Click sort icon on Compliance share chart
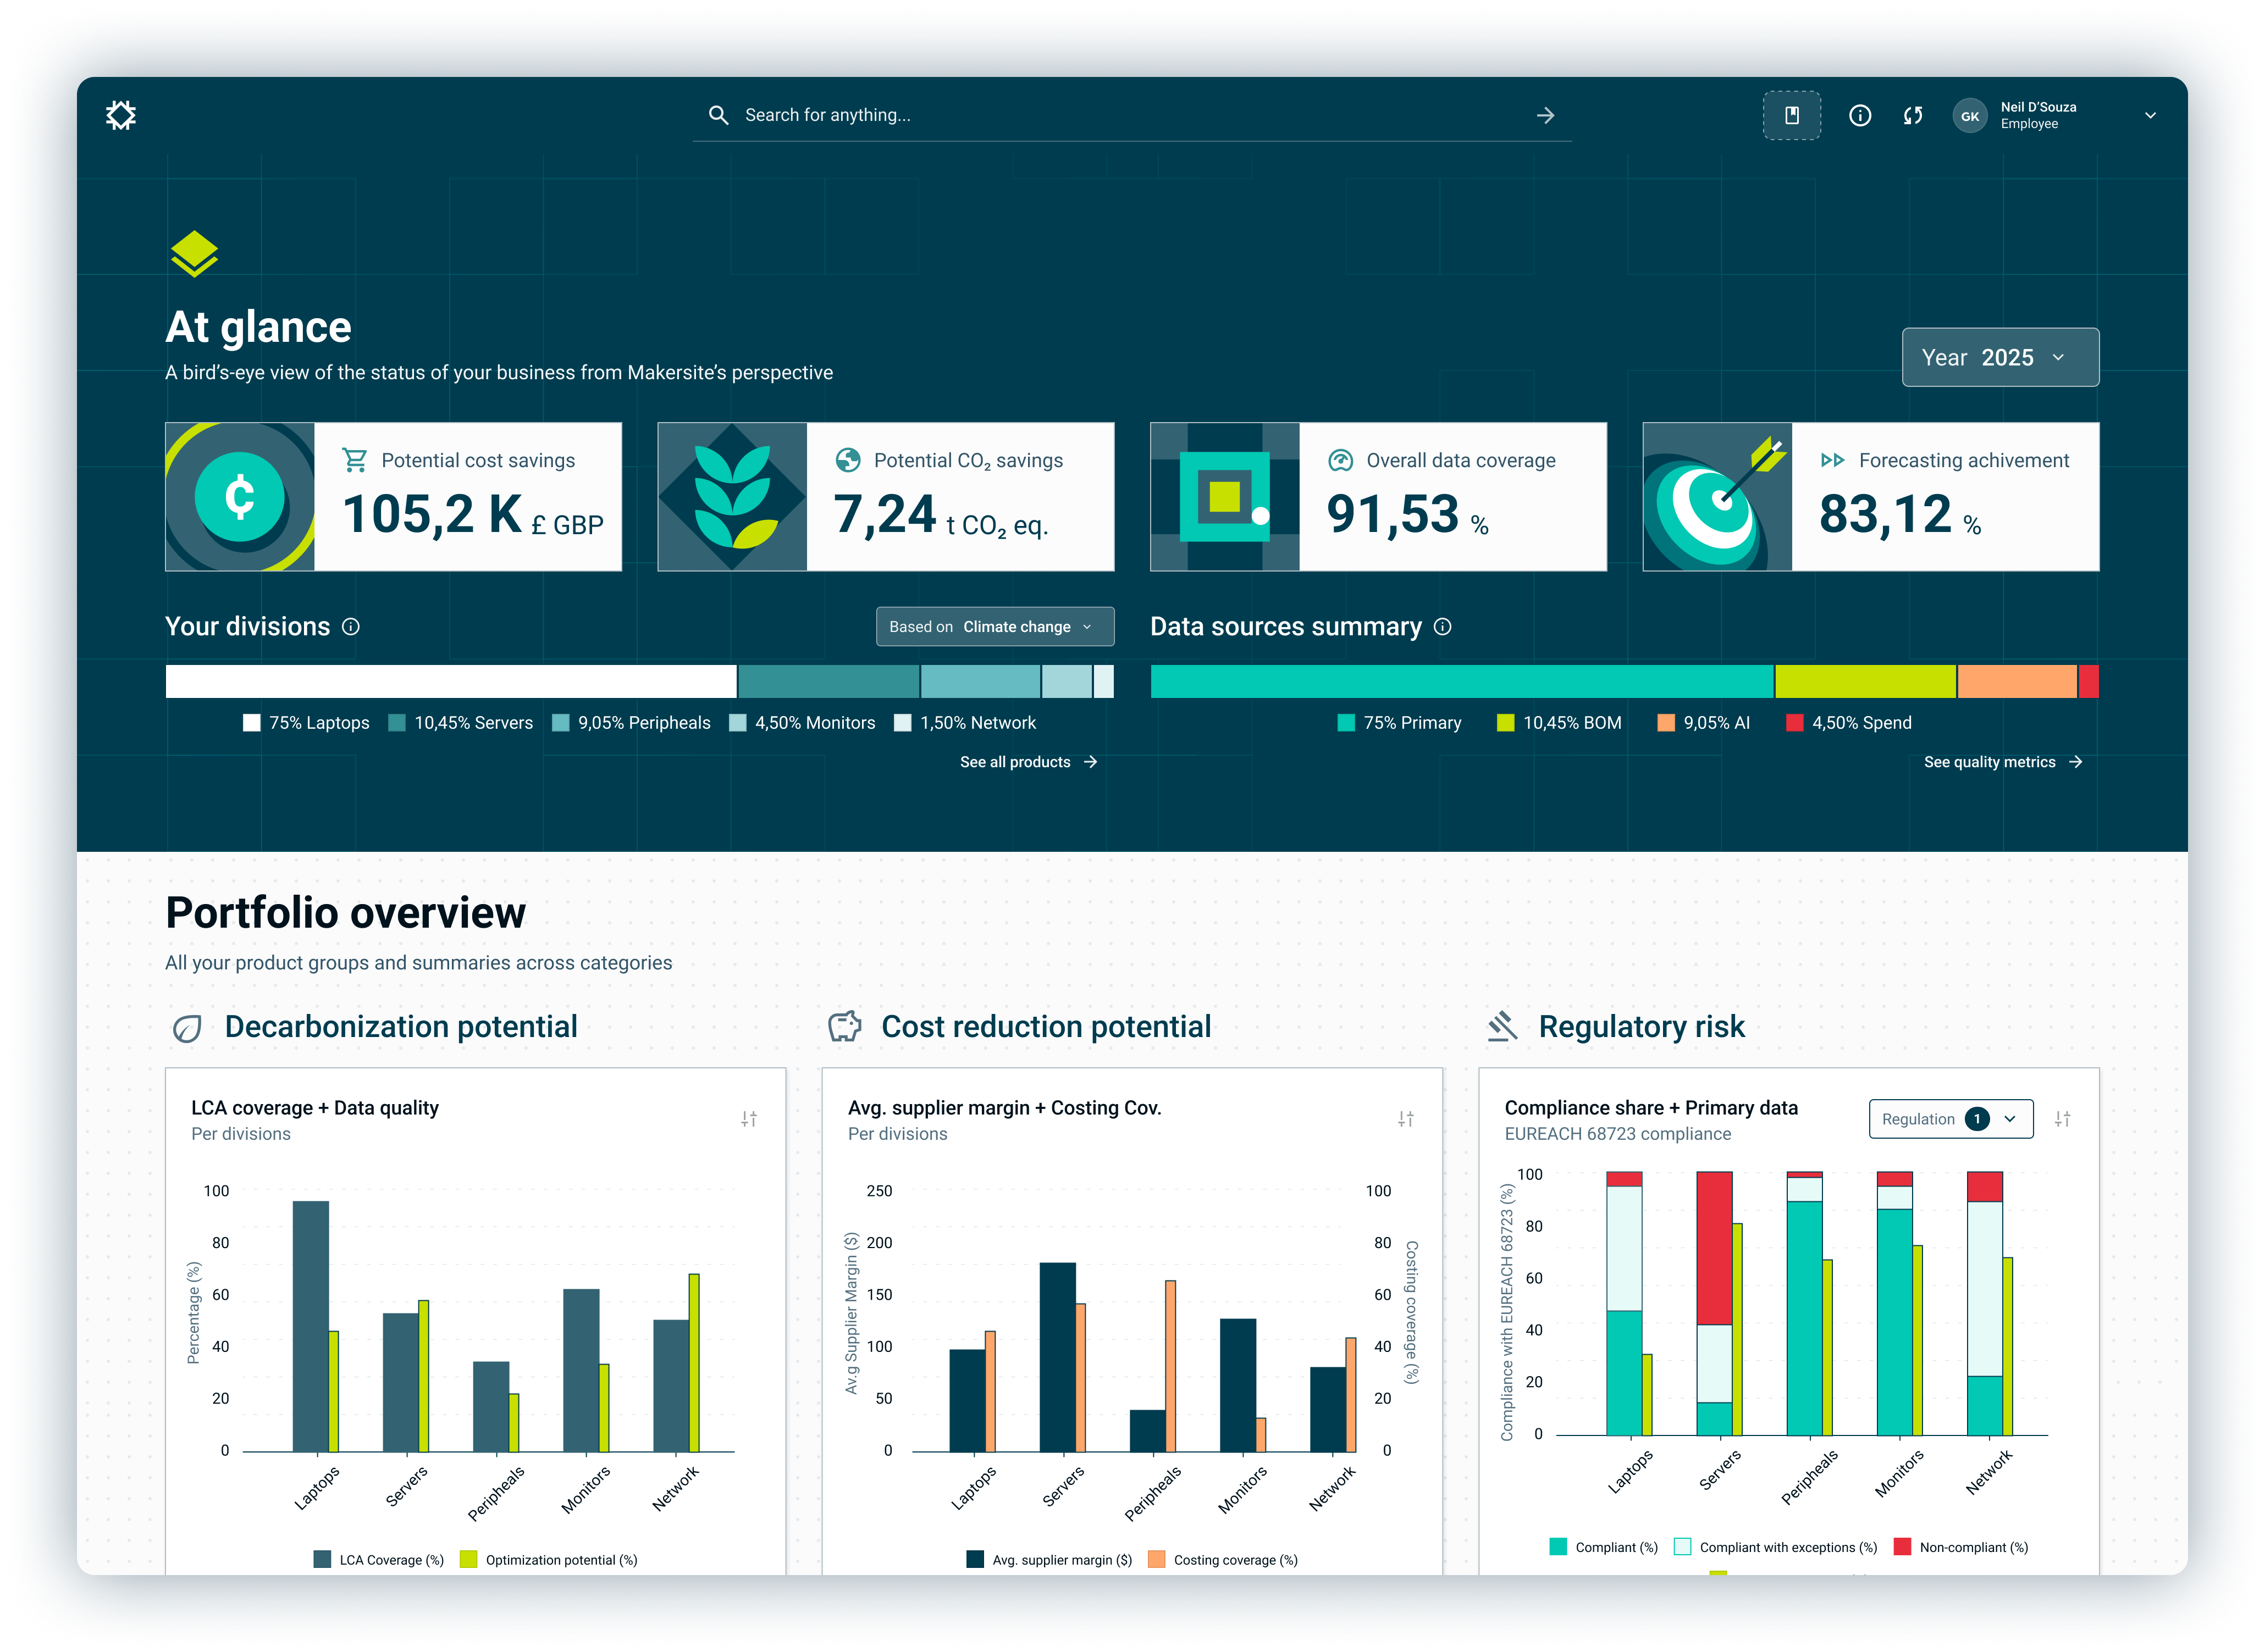This screenshot has width=2265, height=1652. (2063, 1119)
